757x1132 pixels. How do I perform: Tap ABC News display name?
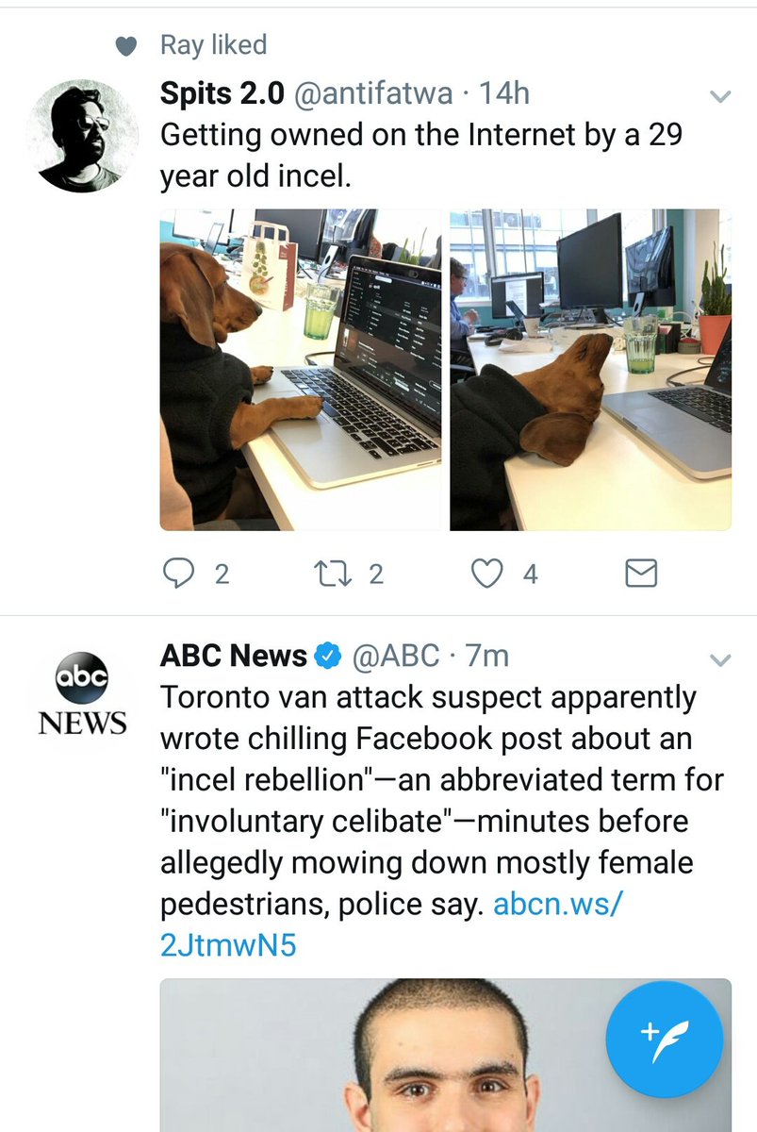pyautogui.click(x=234, y=656)
